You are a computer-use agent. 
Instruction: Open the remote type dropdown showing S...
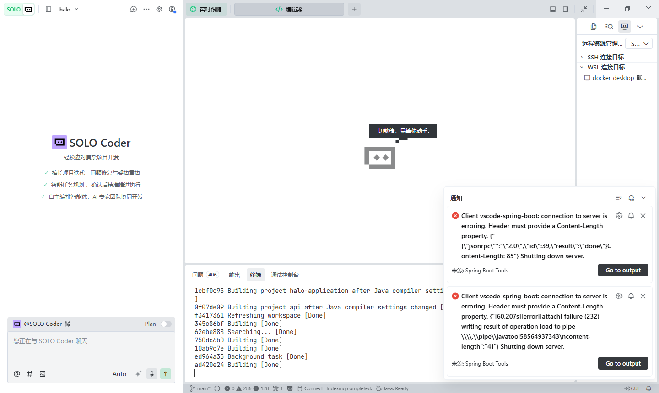pos(639,44)
